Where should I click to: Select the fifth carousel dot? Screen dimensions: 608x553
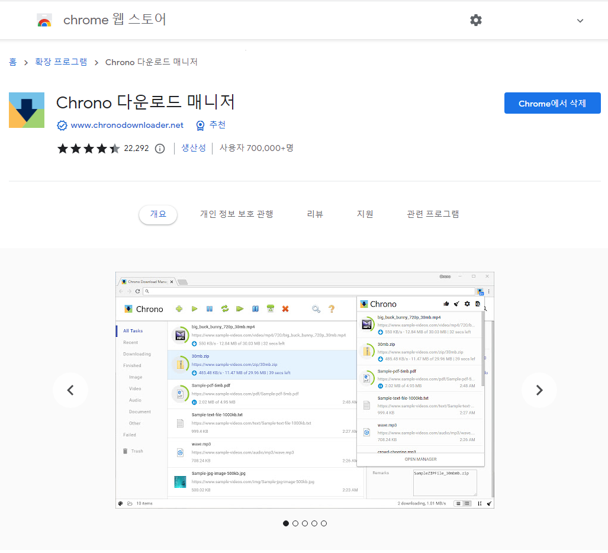coord(324,523)
